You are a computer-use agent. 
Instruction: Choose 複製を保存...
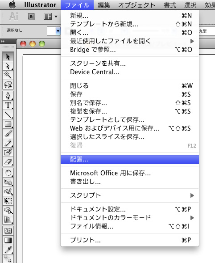130,111
